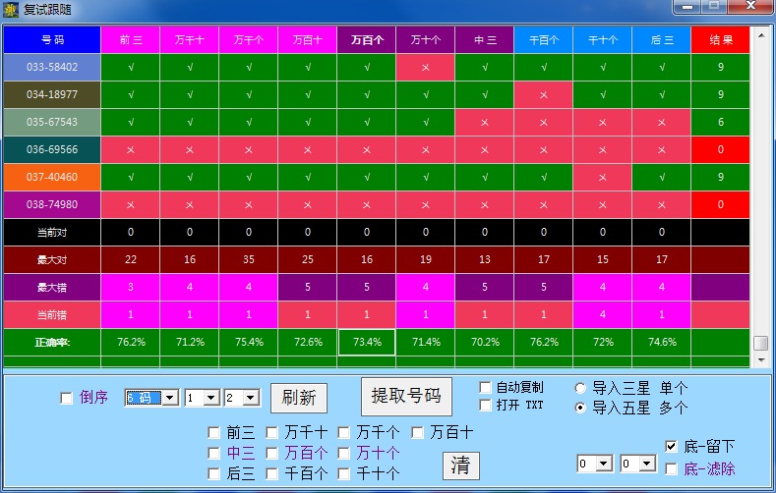Image resolution: width=776 pixels, height=493 pixels.
Task: Click the app icon in the title bar
Action: click(11, 9)
